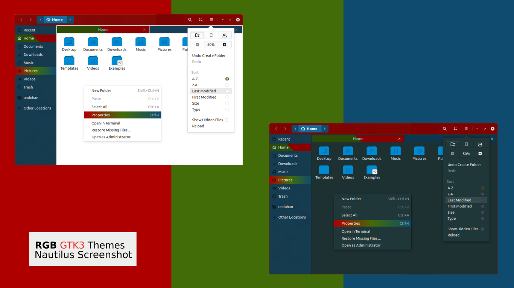Open Pictures in the dark window sidebar
This screenshot has height=288, width=514.
tap(290, 180)
